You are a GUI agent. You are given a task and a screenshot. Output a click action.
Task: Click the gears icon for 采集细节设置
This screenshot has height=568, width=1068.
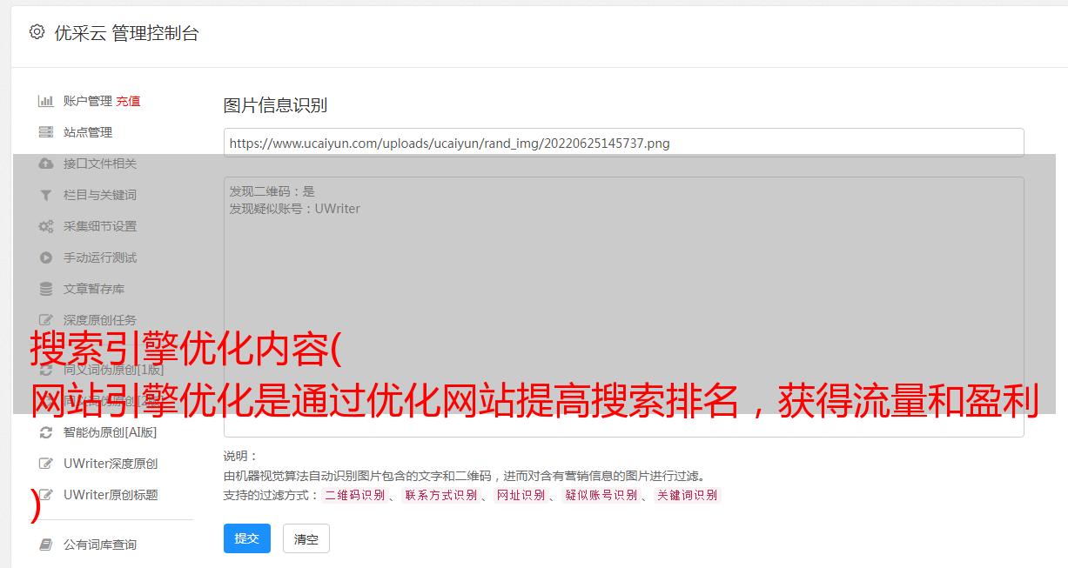pos(46,226)
